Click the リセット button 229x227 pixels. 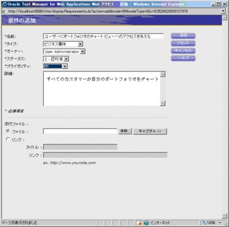pos(183,43)
